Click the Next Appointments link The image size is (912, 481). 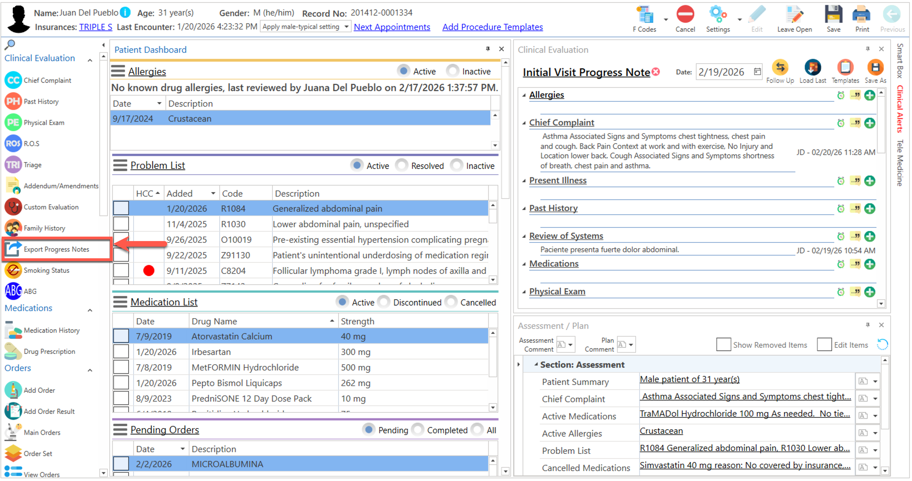coord(392,27)
